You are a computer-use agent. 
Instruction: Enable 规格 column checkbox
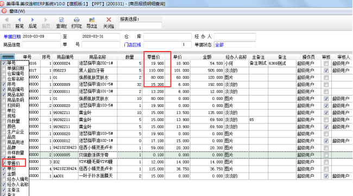click(4, 116)
